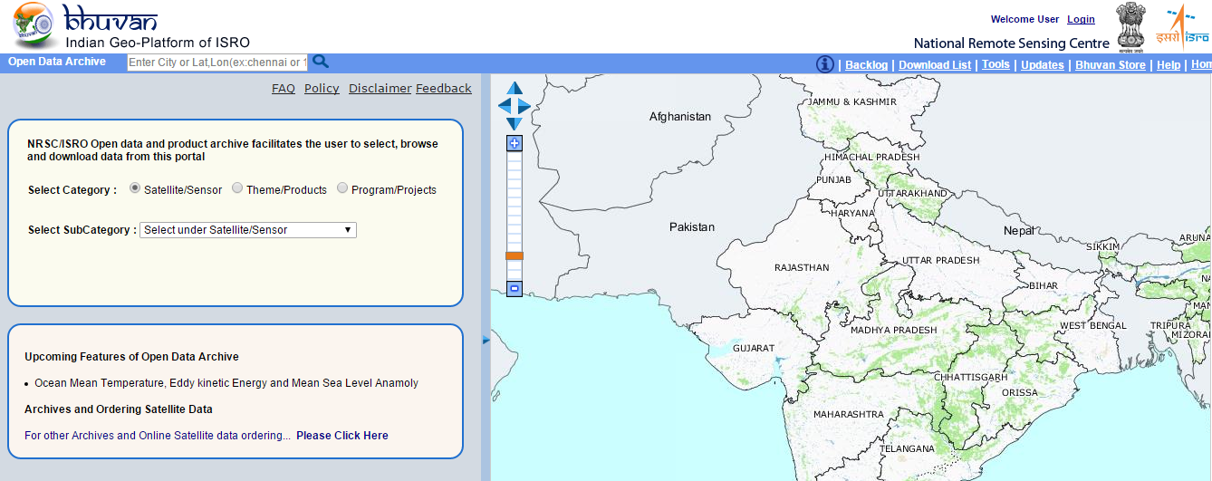Open the Feedback link
The image size is (1212, 481).
click(x=444, y=88)
